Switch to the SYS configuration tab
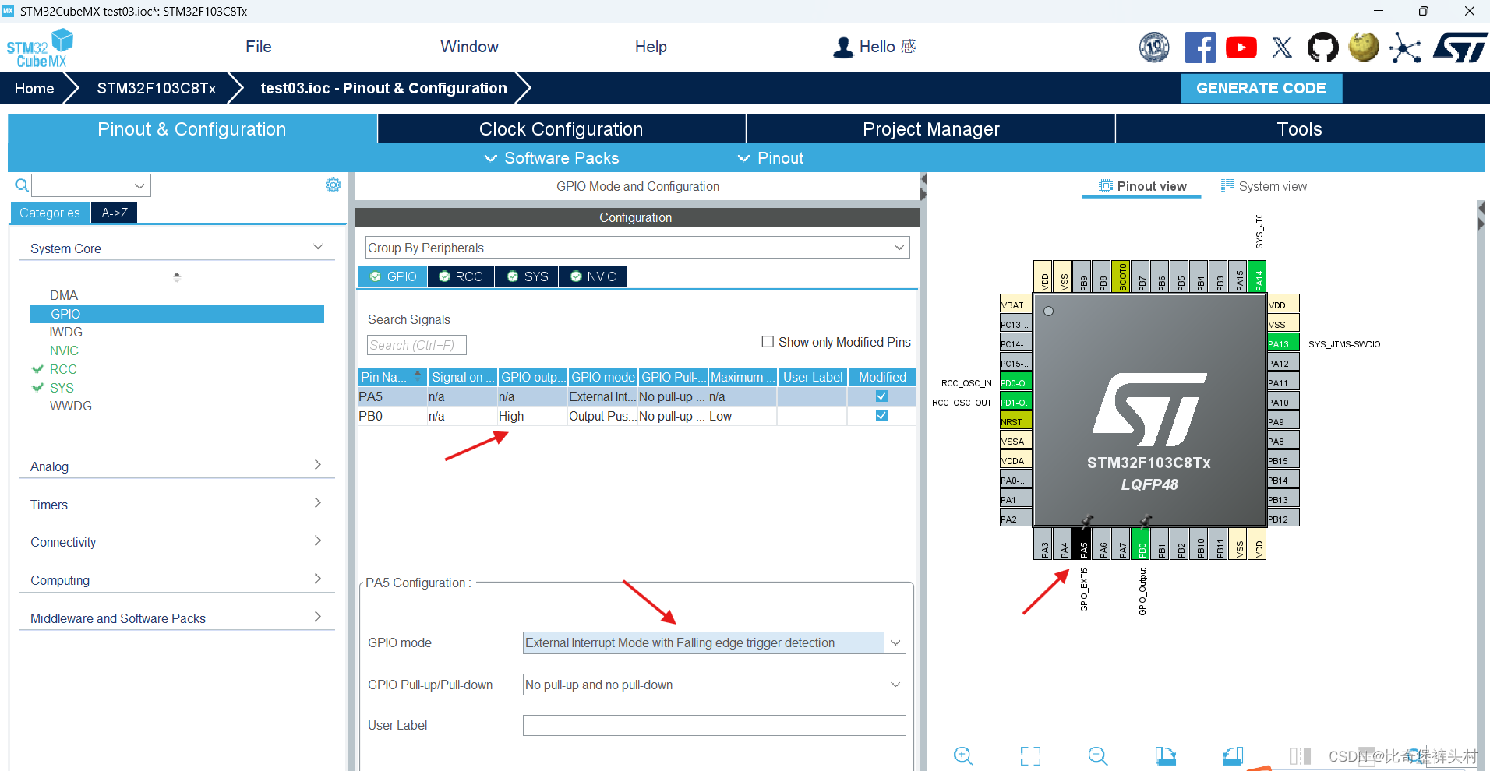 coord(527,276)
